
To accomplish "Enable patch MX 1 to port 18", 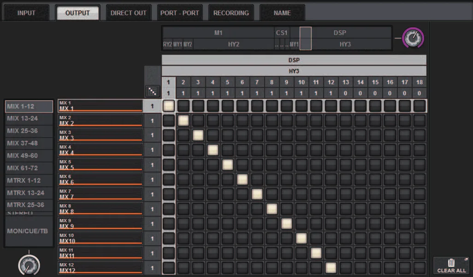I will click(420, 106).
